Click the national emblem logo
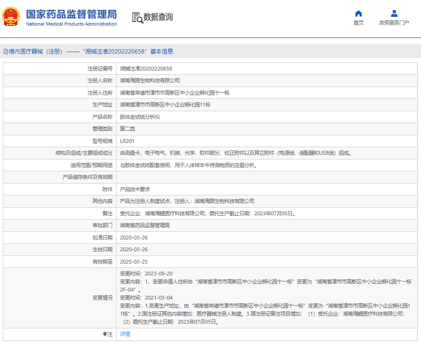The height and width of the screenshot is (344, 421). coord(11,17)
